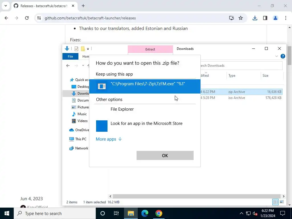Open Videos folder in the sidebar

point(80,121)
